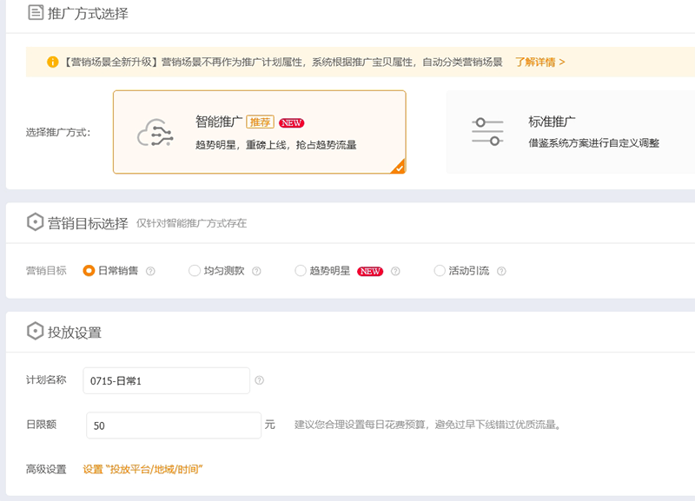
Task: Select the 日常销售 radio button
Action: click(89, 271)
